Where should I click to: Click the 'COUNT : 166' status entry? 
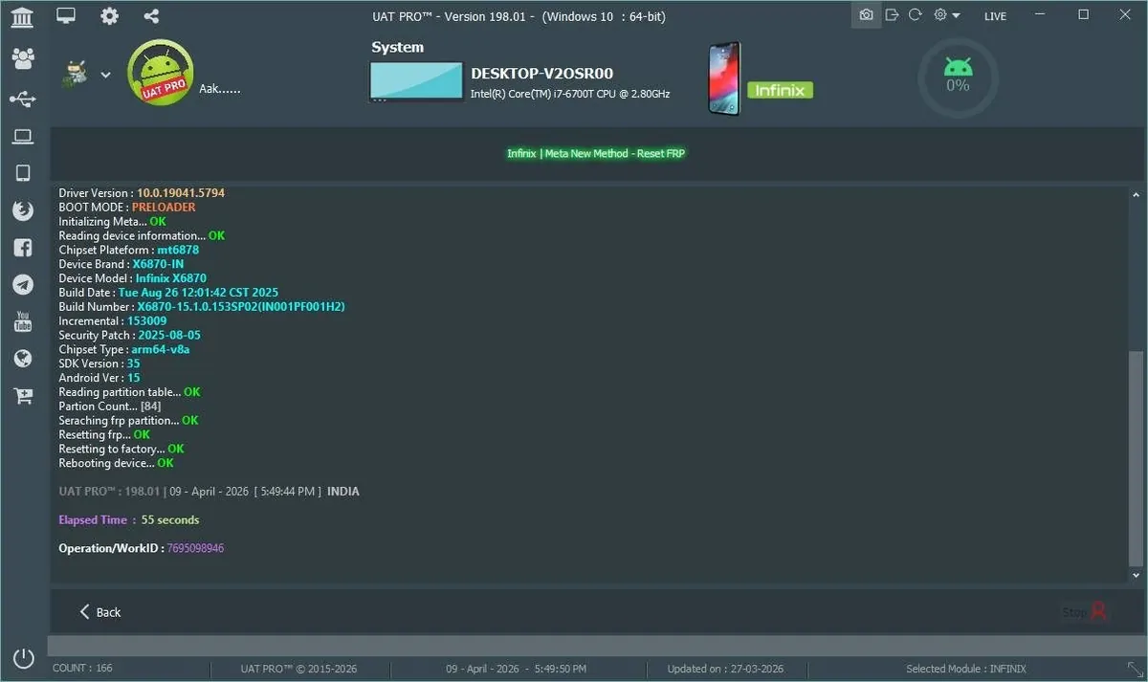(82, 668)
